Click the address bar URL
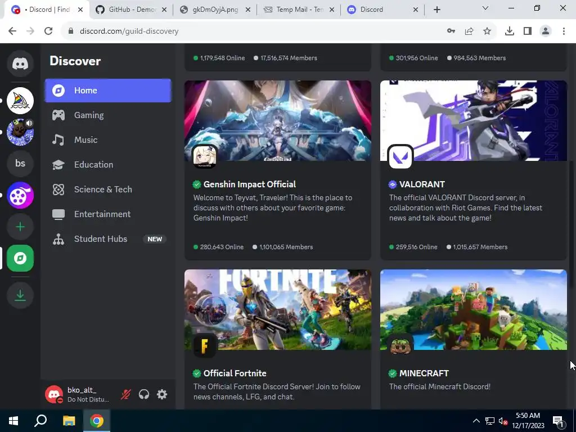This screenshot has height=432, width=576. (129, 31)
